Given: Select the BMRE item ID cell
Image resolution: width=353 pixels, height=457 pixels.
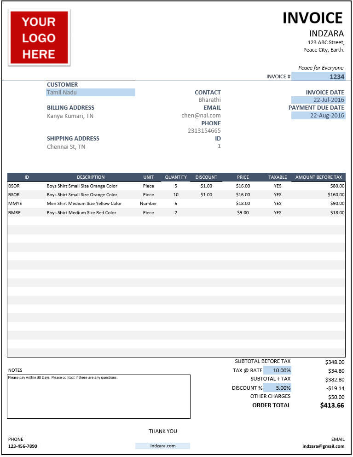Looking at the screenshot, I should point(15,213).
